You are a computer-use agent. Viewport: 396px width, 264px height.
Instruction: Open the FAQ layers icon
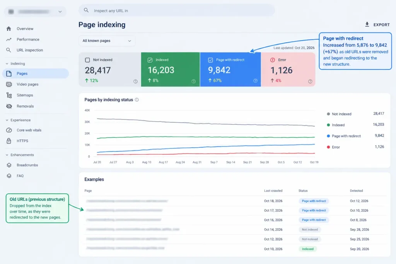9,176
